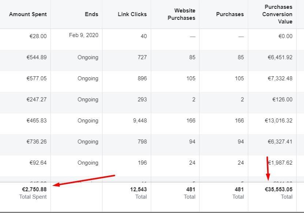Click the Ends column header

91,14
